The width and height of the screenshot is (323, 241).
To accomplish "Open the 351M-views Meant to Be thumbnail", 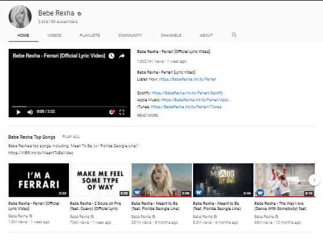I will [x=161, y=180].
